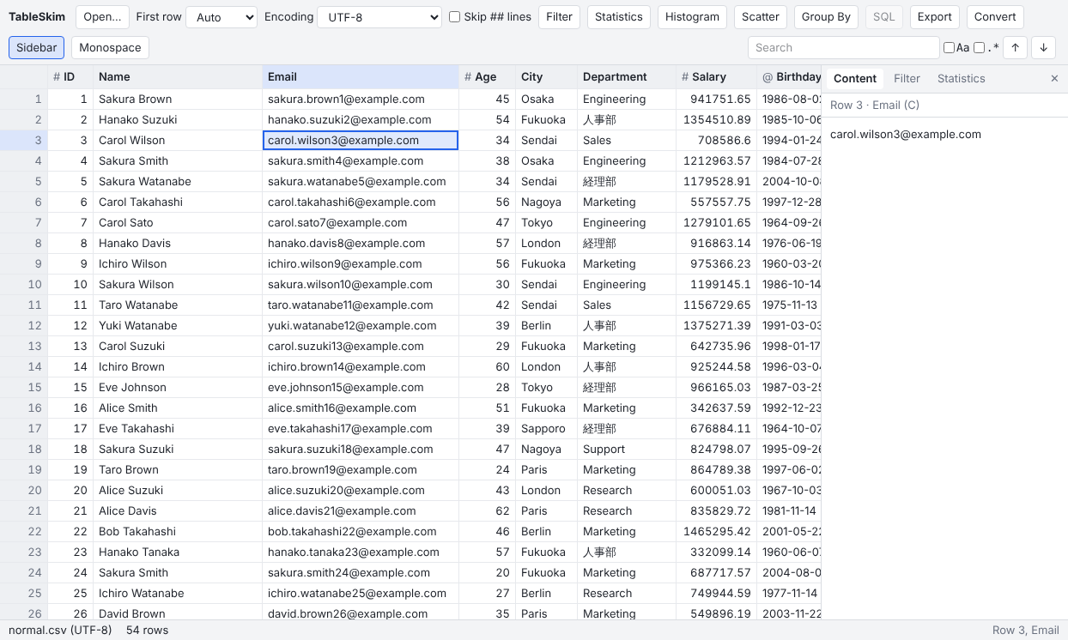
Task: Click email sakura.smith24@example.com
Action: pyautogui.click(x=361, y=572)
